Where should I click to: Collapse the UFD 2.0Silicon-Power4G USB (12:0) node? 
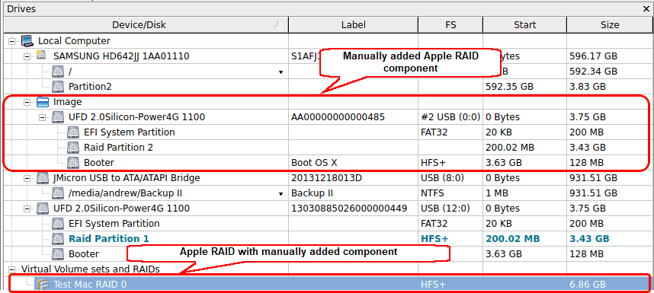(x=27, y=209)
